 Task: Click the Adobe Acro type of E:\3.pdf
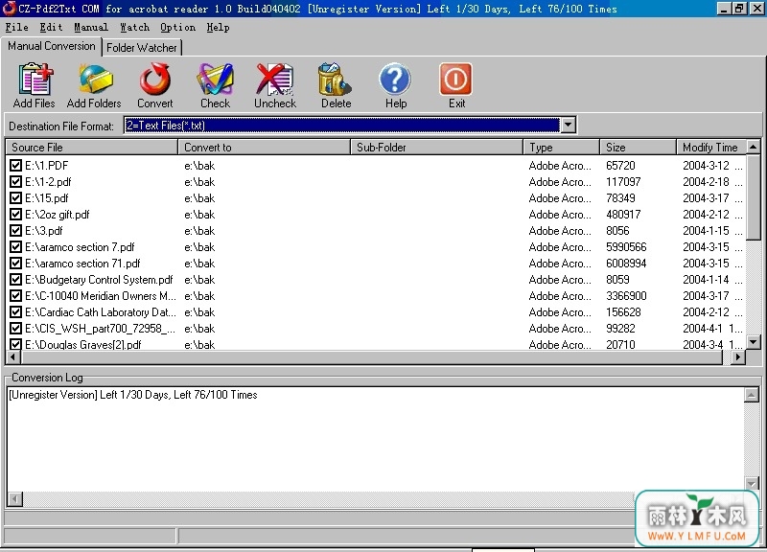pyautogui.click(x=560, y=231)
